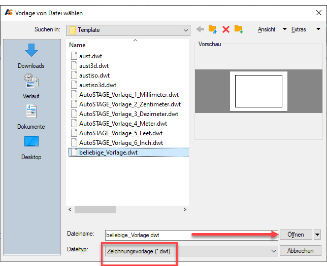Click the Vorschau preview thumbnail
Image resolution: width=327 pixels, height=266 pixels.
(258, 91)
